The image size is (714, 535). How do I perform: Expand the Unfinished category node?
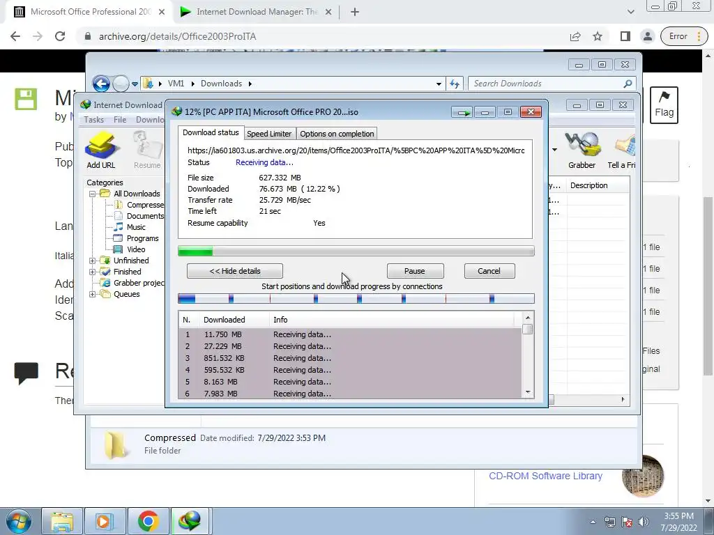coord(93,261)
